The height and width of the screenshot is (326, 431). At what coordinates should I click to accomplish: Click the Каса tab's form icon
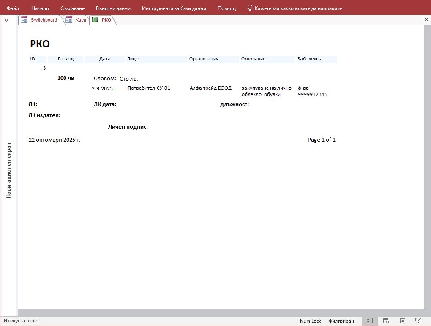point(69,20)
